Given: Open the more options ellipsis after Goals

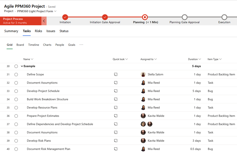Looking at the screenshot, I should point(81,45).
